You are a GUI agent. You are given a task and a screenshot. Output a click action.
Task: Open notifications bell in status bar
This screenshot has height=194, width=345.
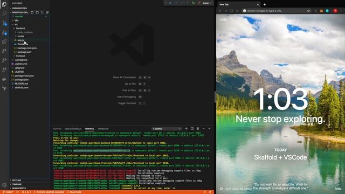210,192
